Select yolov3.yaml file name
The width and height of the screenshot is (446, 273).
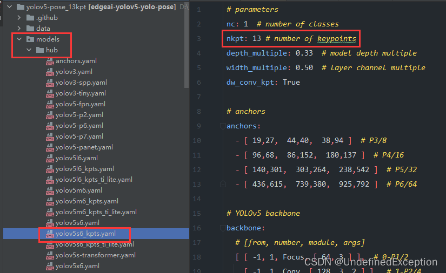pos(74,72)
